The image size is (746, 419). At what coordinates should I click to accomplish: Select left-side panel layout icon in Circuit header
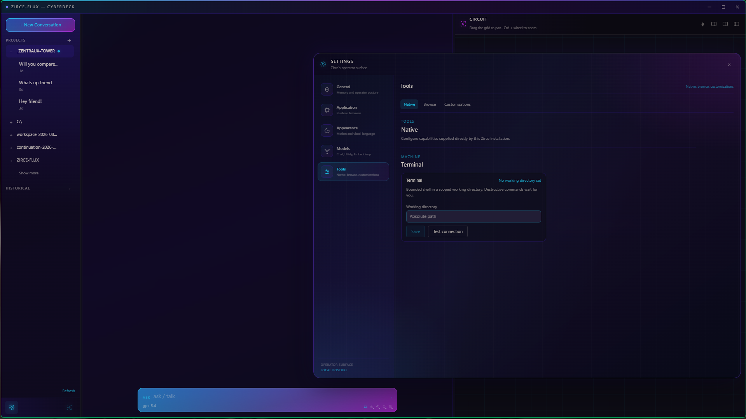click(736, 24)
